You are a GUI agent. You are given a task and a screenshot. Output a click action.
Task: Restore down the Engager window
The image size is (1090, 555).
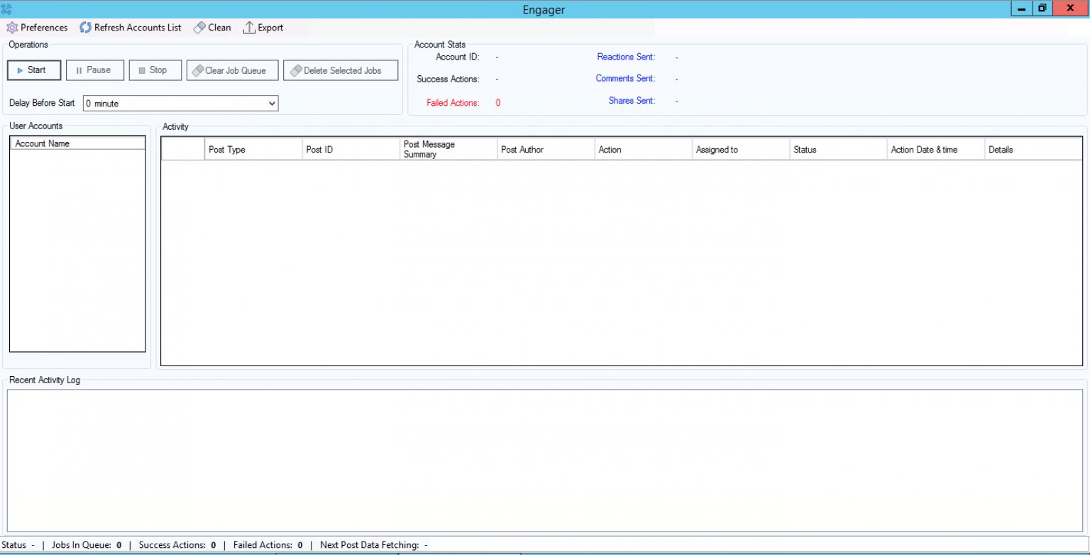(x=1042, y=9)
